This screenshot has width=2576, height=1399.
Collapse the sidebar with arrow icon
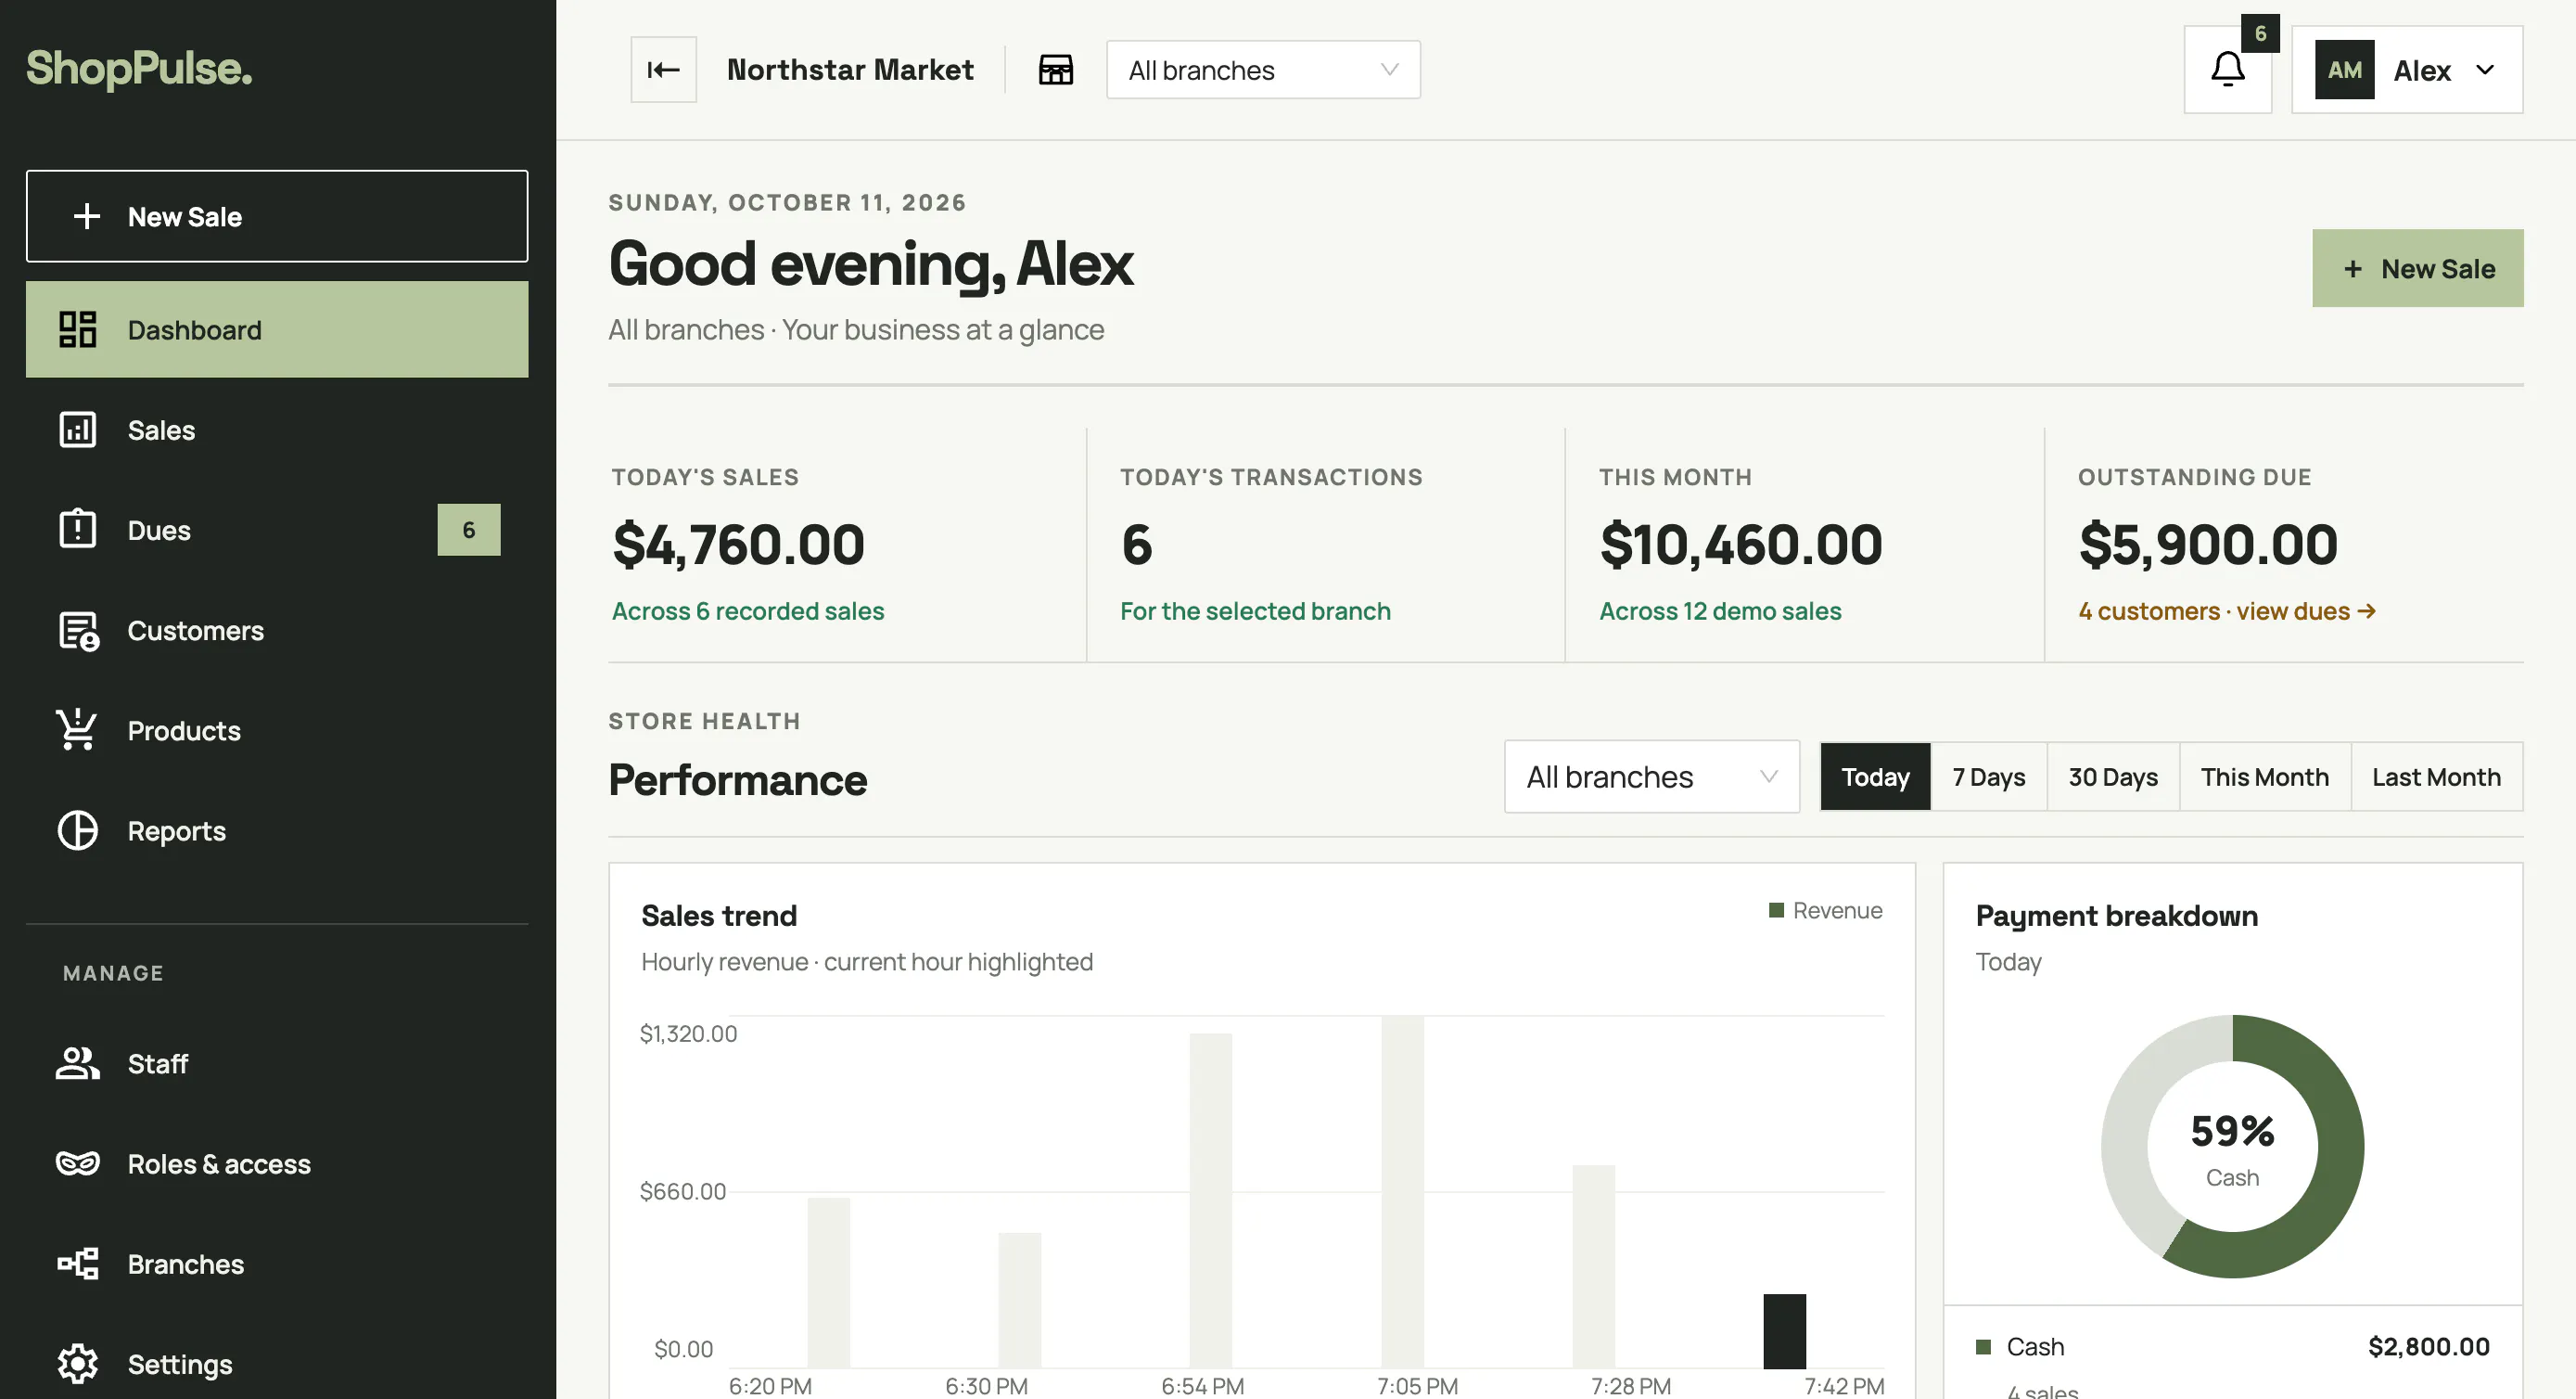coord(663,69)
